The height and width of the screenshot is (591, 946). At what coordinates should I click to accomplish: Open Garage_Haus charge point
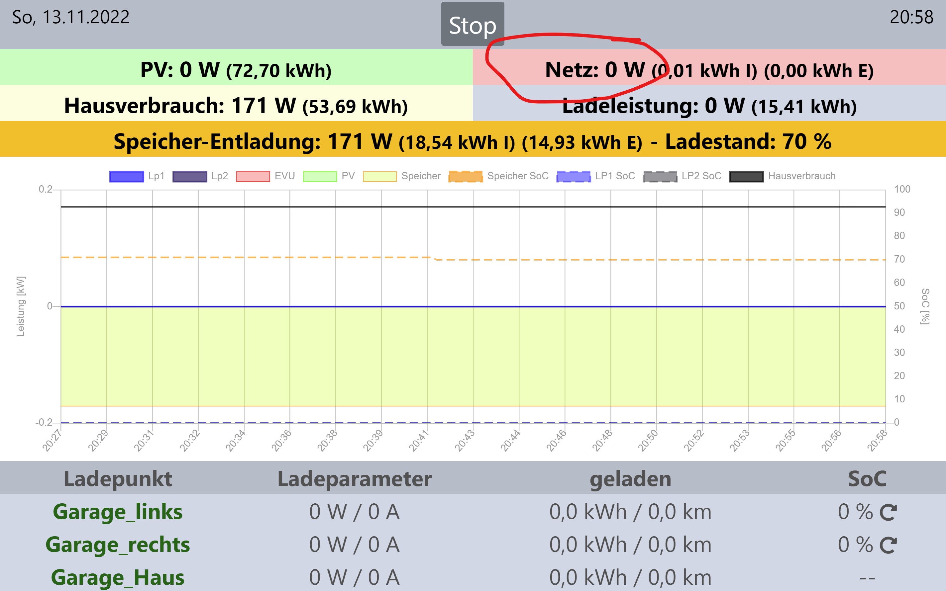118,577
